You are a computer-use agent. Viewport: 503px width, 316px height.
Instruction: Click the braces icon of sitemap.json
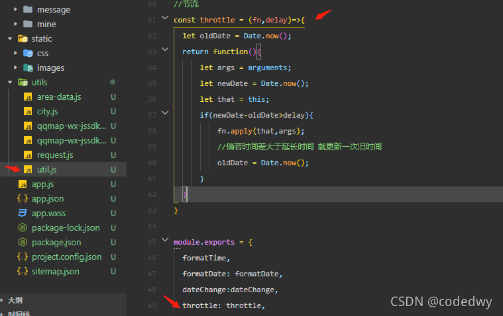(x=23, y=272)
